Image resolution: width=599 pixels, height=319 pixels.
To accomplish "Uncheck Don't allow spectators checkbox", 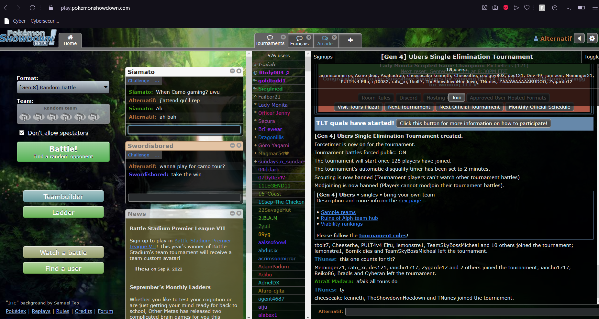I will (22, 133).
